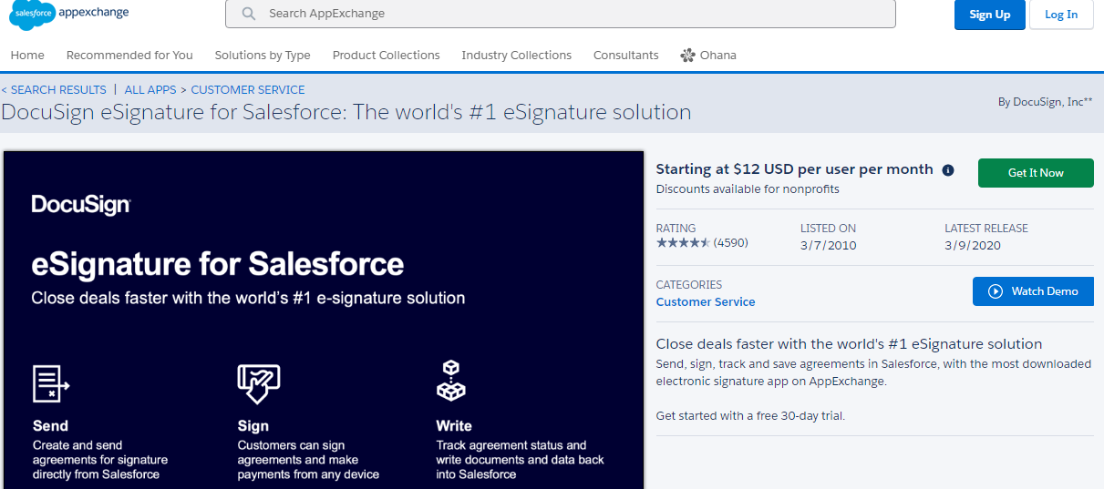Viewport: 1104px width, 489px height.
Task: Click the Salesforce AppExchange logo
Action: [x=69, y=15]
